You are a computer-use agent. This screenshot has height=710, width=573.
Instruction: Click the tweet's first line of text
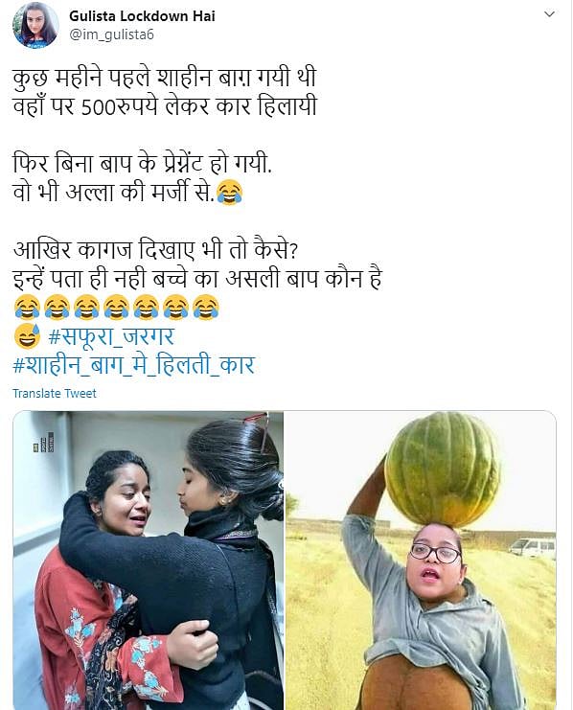pyautogui.click(x=164, y=78)
